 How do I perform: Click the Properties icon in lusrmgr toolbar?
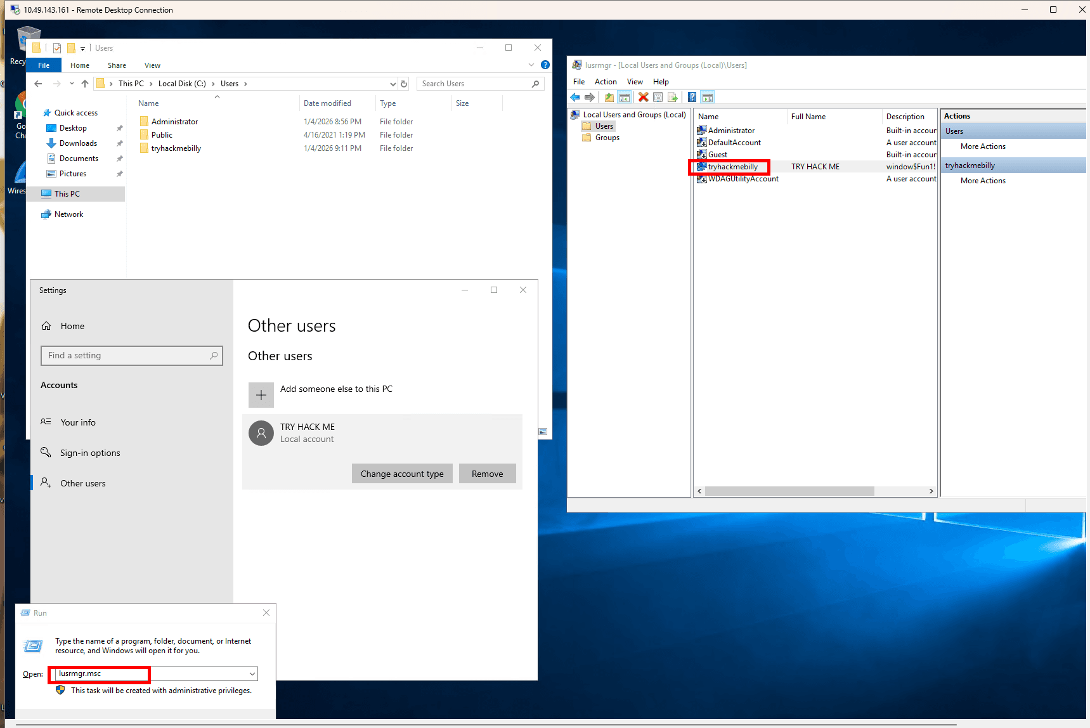(658, 97)
